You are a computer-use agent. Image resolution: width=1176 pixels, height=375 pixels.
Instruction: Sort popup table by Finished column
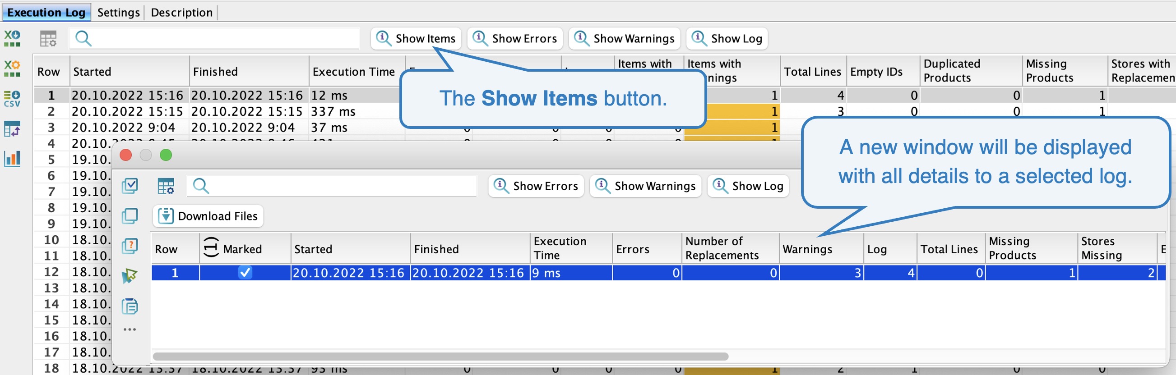[470, 249]
